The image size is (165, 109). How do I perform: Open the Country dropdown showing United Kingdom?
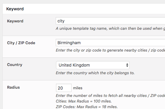pos(93,65)
